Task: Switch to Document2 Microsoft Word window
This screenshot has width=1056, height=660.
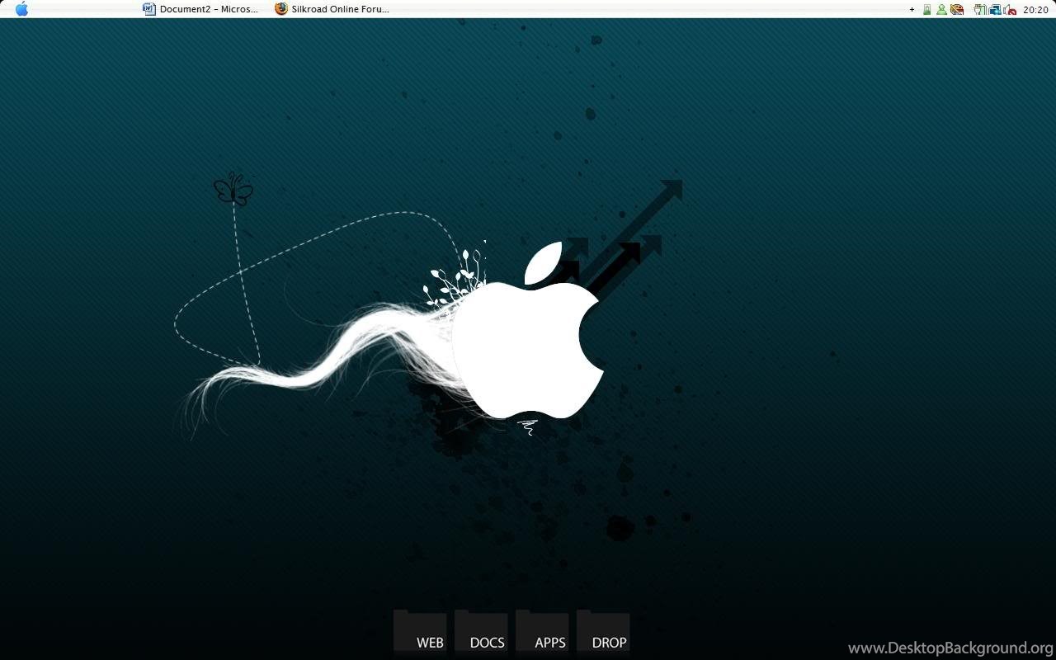Action: pos(200,9)
